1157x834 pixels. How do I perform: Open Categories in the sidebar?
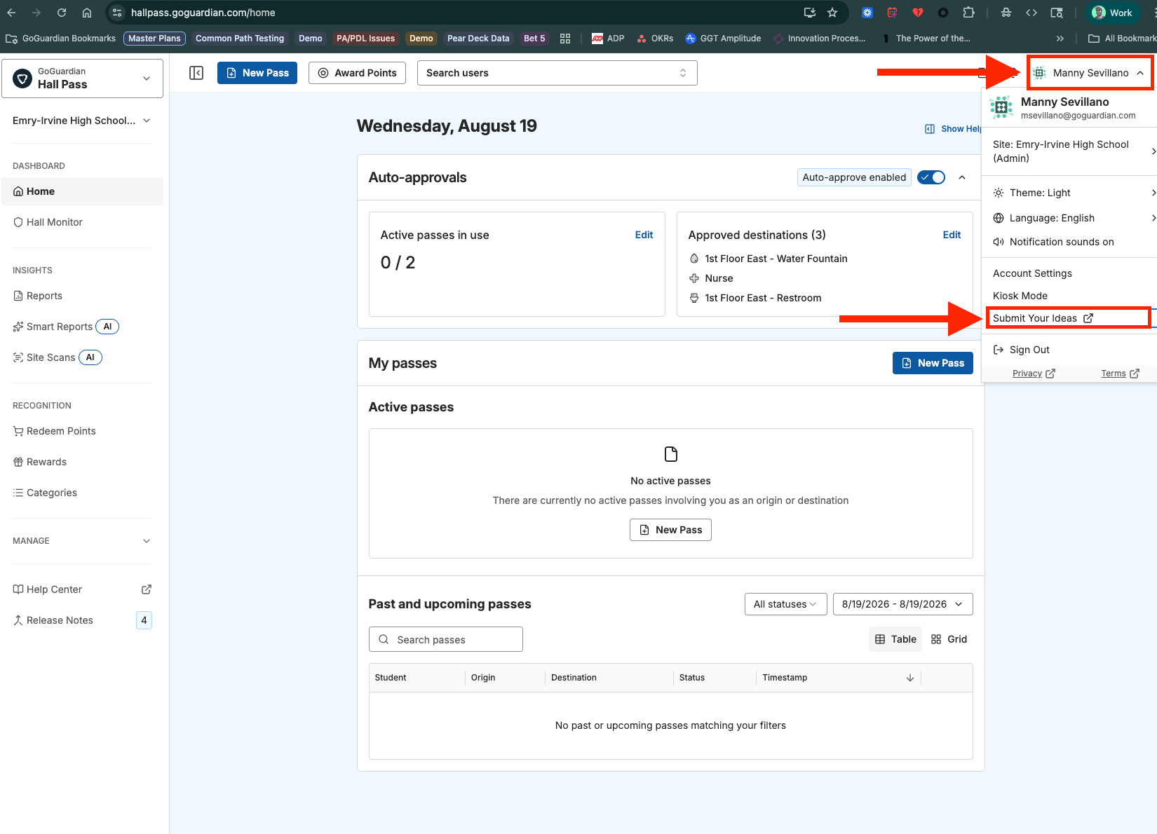pos(83,493)
